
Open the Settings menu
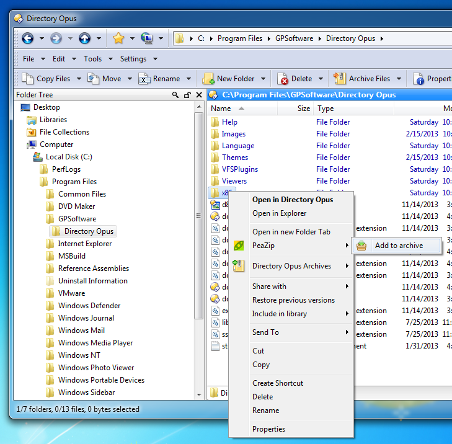(133, 59)
